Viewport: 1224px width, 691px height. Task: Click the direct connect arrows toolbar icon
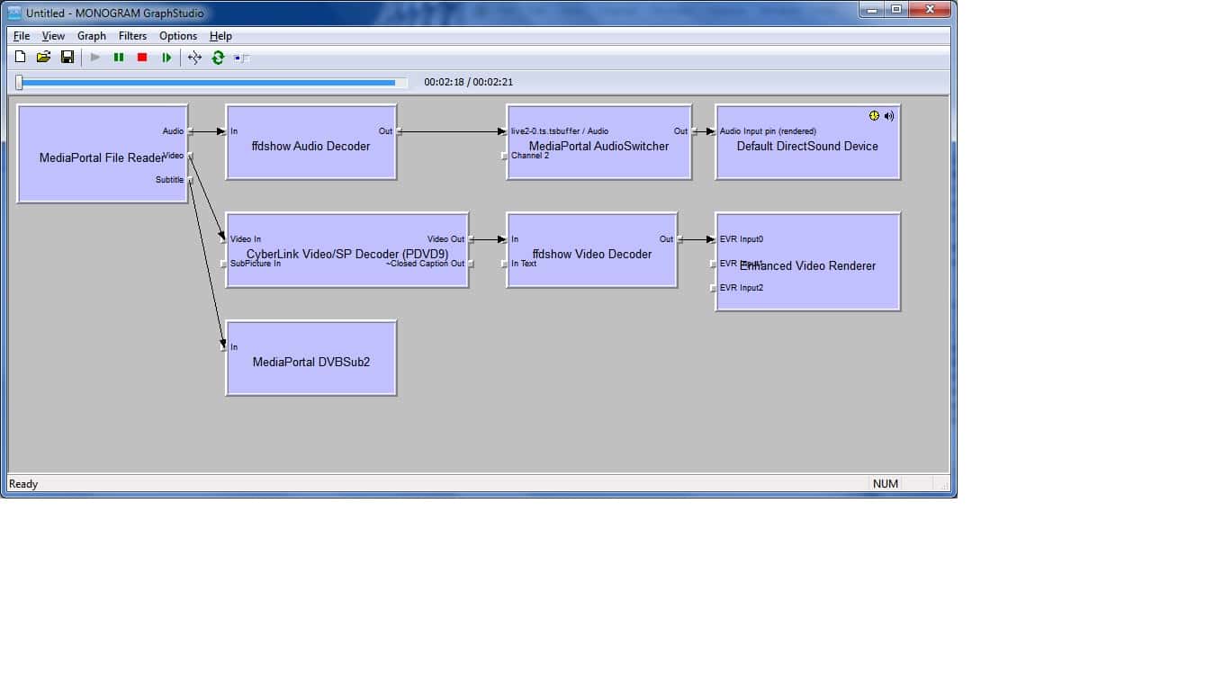click(x=194, y=58)
